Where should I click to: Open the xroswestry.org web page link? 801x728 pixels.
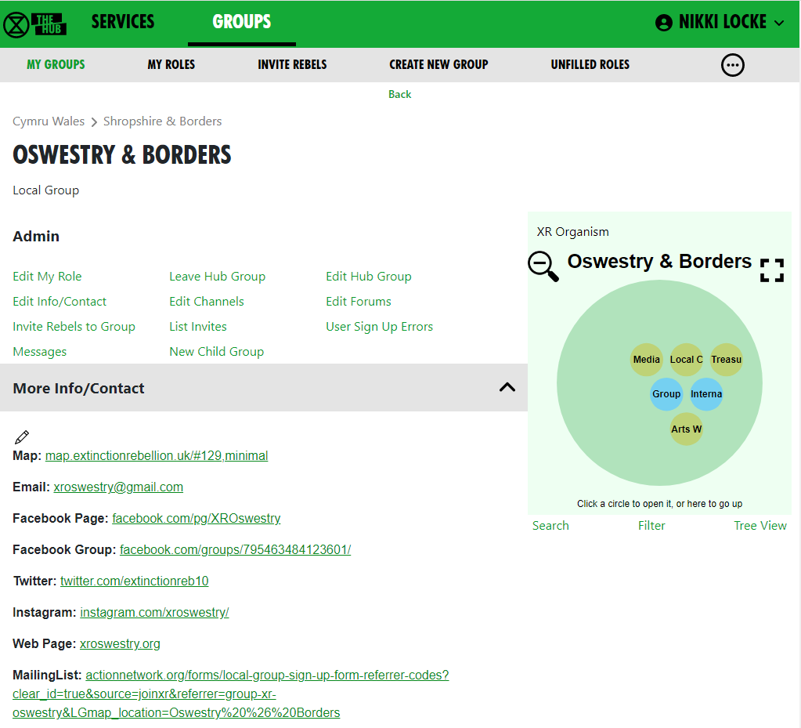pyautogui.click(x=120, y=643)
